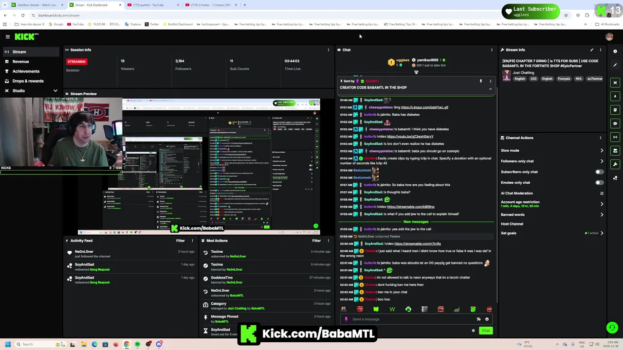
Task: Open the info icon in the right sidebar
Action: point(615,51)
